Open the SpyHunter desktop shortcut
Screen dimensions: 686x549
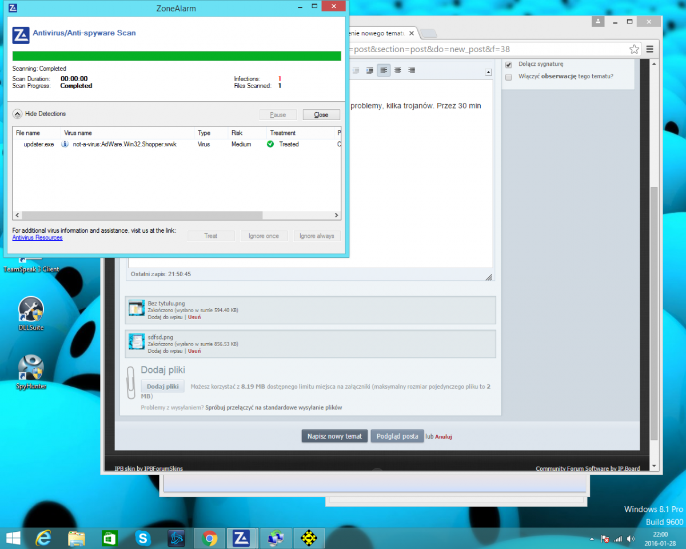coord(31,372)
